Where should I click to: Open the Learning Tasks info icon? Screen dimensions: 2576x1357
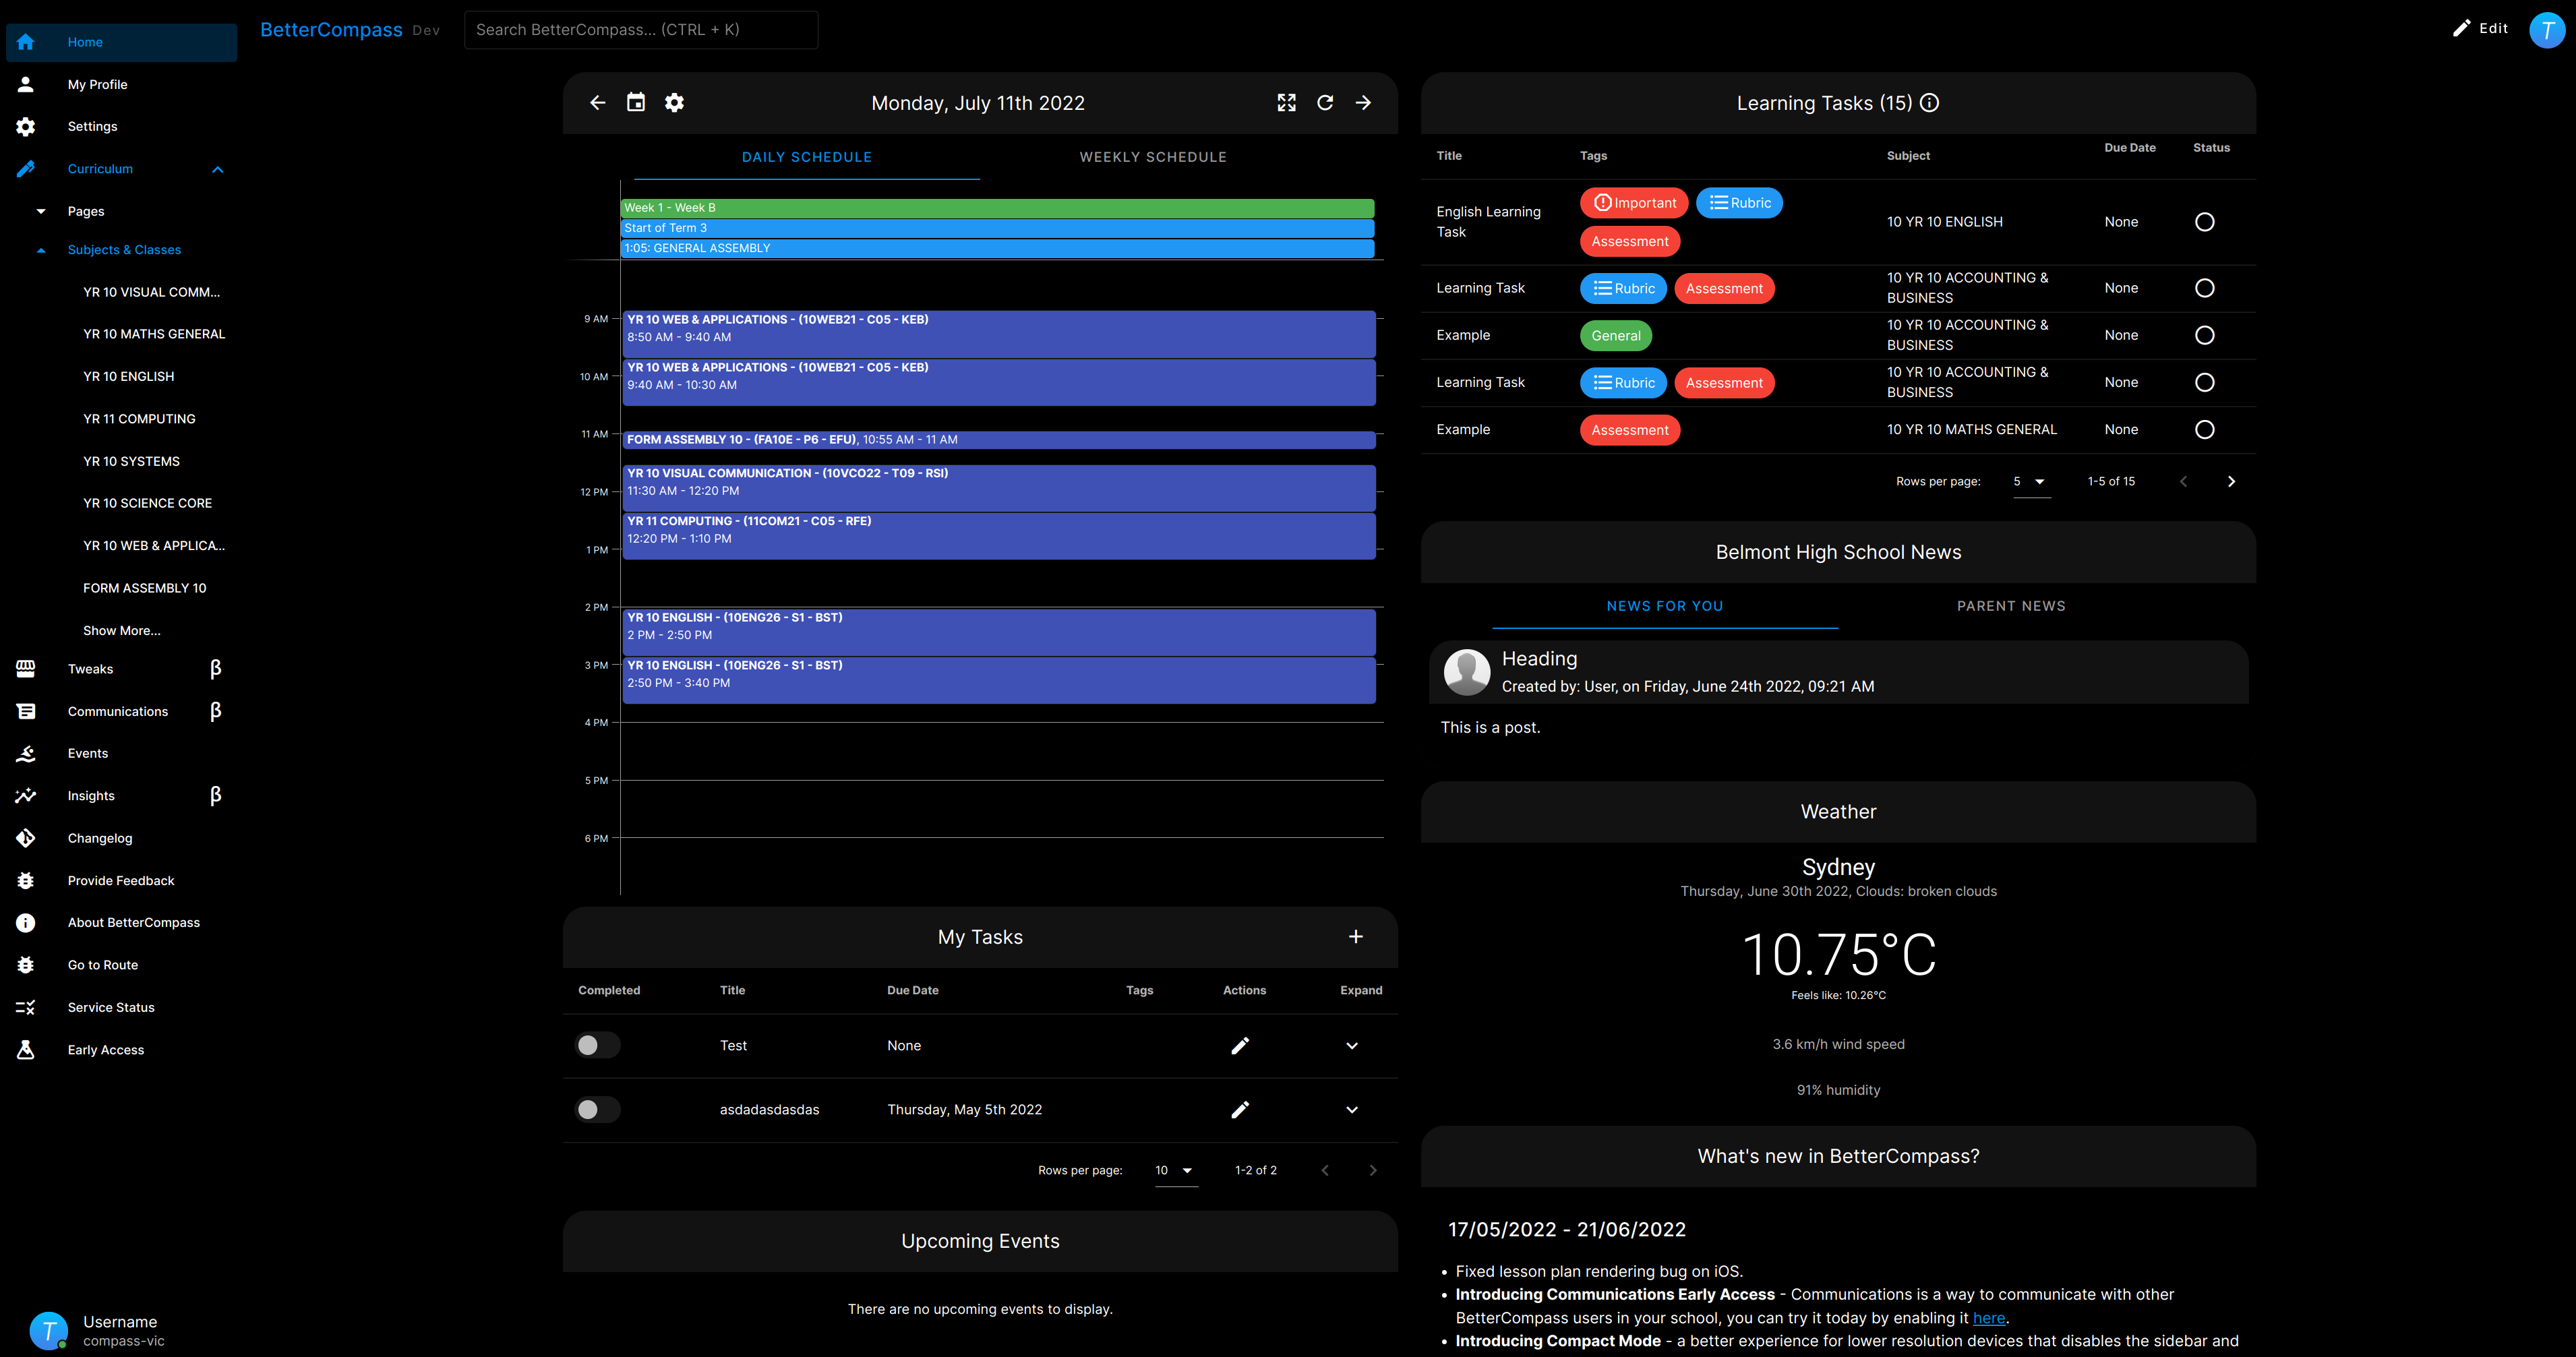[x=1929, y=102]
